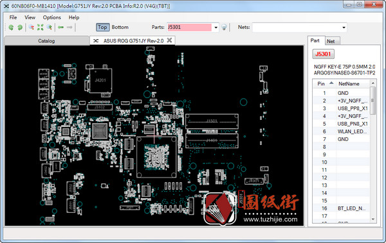Viewport: 386px width, 243px height.
Task: Switch board view to Bottom side
Action: pos(120,27)
